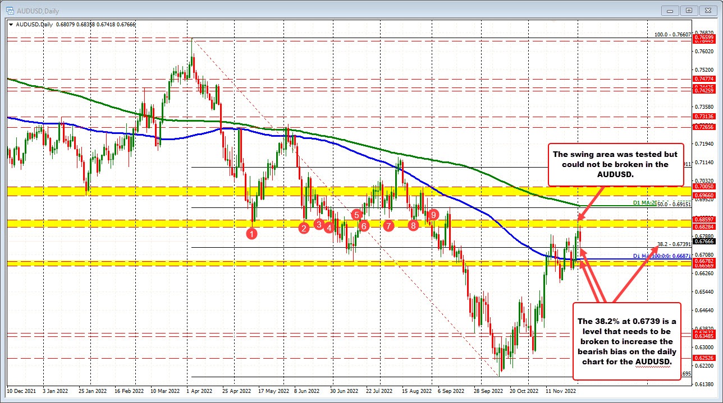Image resolution: width=723 pixels, height=403 pixels.
Task: Click the red 0.68284 price tag
Action: [x=703, y=226]
